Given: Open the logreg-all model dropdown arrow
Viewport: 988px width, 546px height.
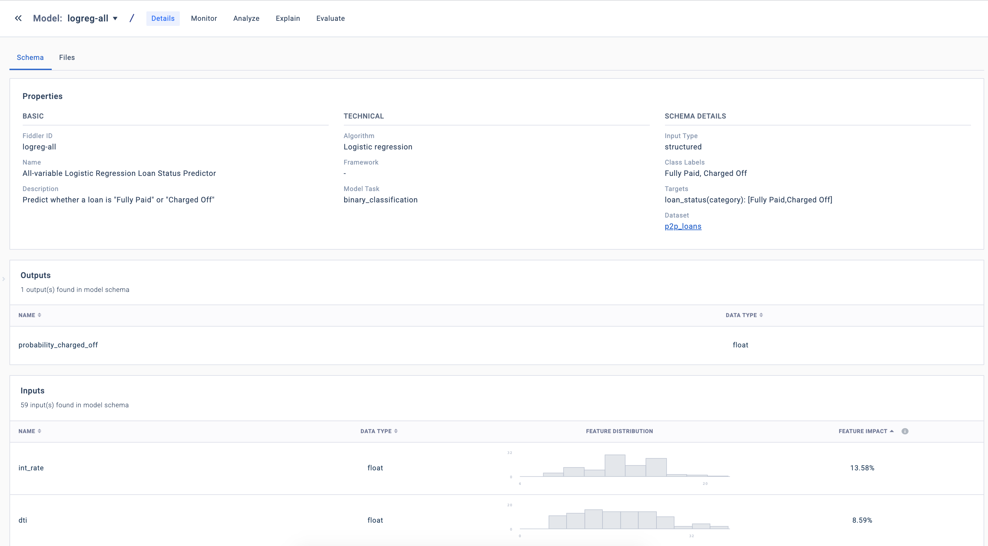Looking at the screenshot, I should click(x=115, y=18).
